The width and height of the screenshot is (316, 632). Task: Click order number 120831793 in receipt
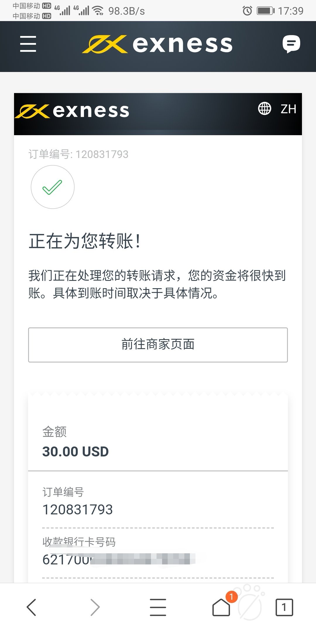pos(78,509)
